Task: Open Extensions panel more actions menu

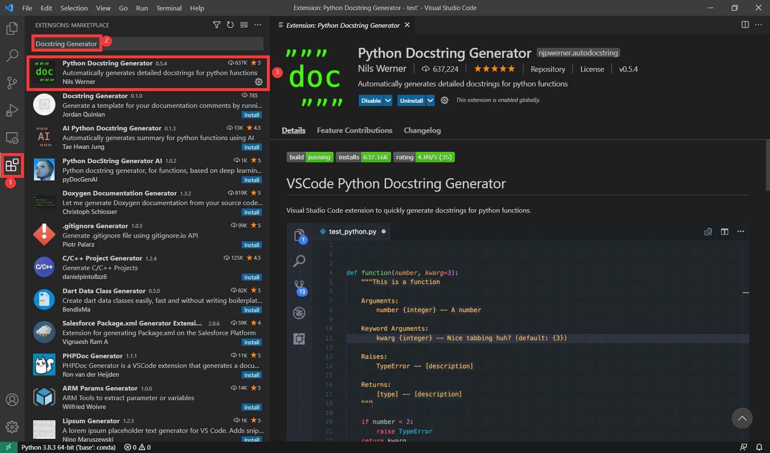Action: coord(258,25)
